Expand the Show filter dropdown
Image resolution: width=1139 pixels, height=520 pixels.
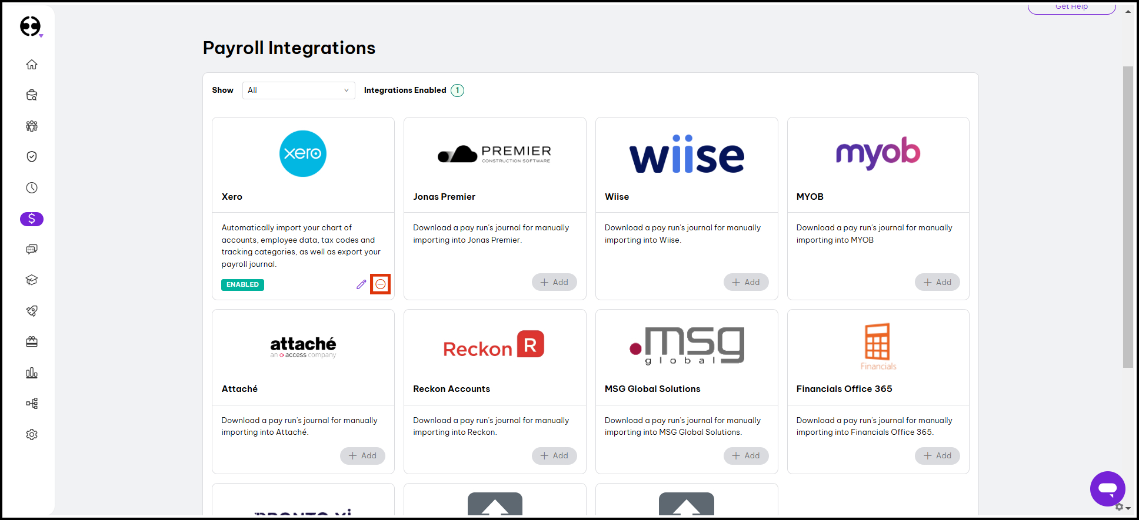(x=298, y=90)
